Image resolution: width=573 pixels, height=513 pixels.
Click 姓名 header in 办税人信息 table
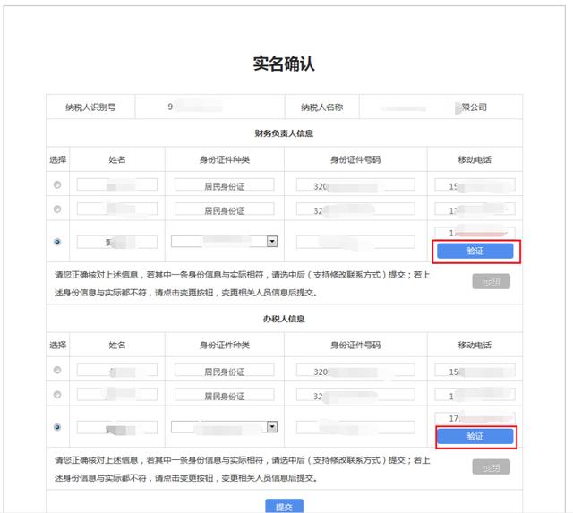pos(117,345)
